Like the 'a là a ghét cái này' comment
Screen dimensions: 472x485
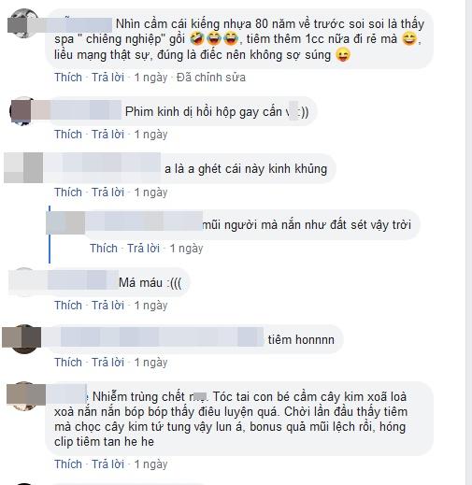(68, 192)
